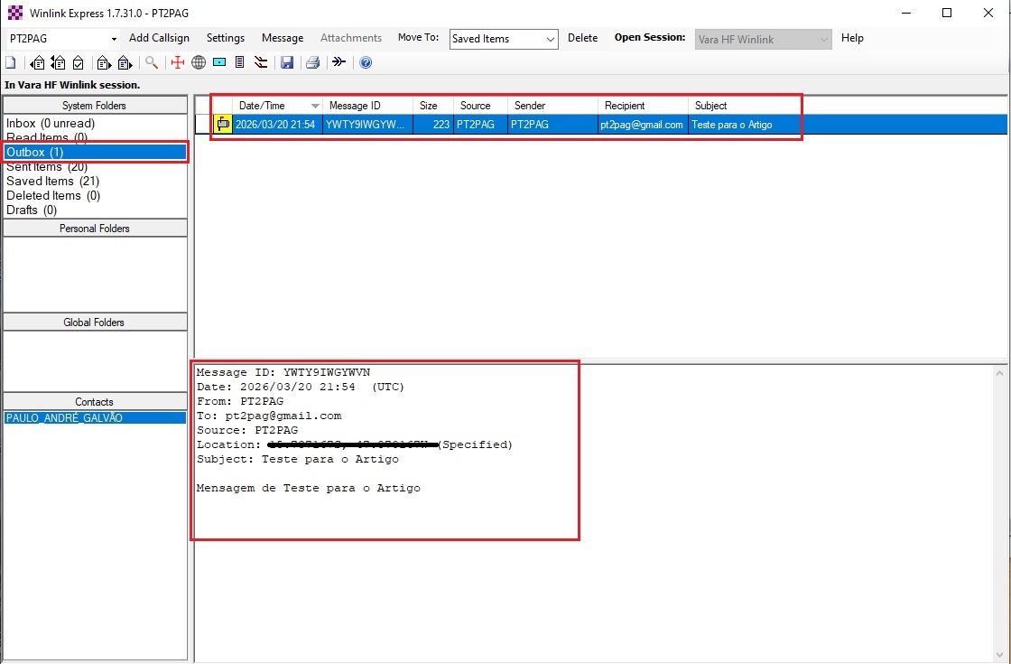The height and width of the screenshot is (664, 1011).
Task: Click the globe icon in toolbar
Action: 199,62
